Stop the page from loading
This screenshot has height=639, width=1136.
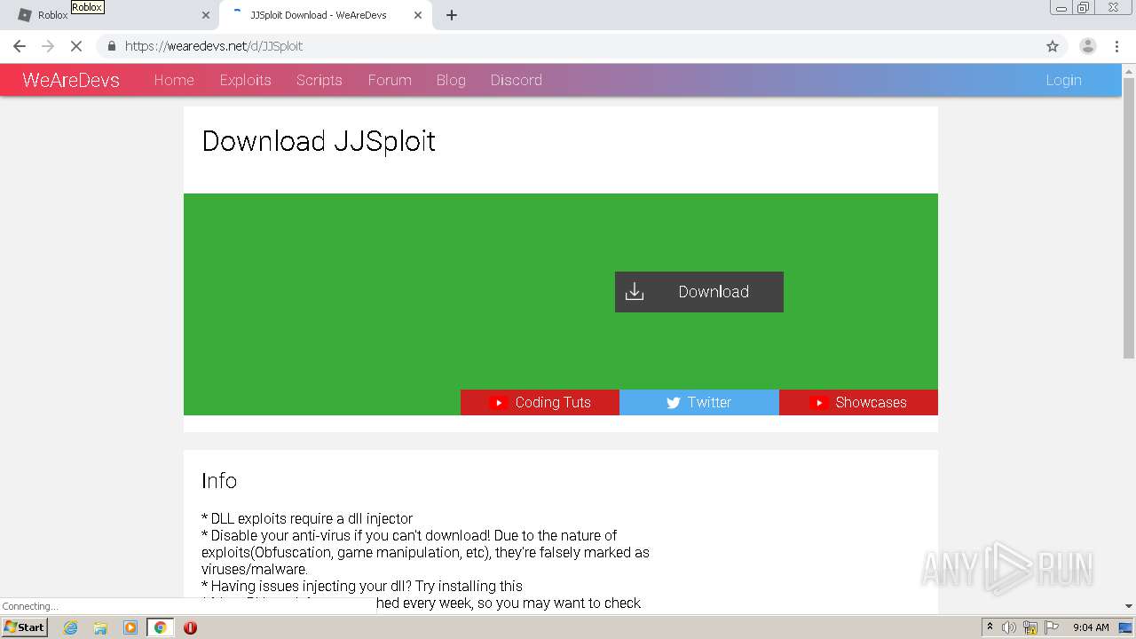76,46
